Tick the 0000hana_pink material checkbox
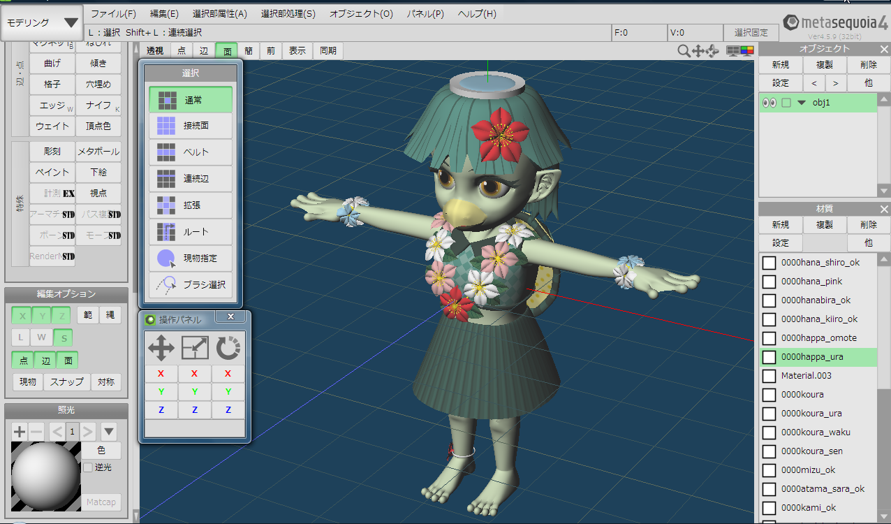Viewport: 891px width, 524px height. pos(769,282)
